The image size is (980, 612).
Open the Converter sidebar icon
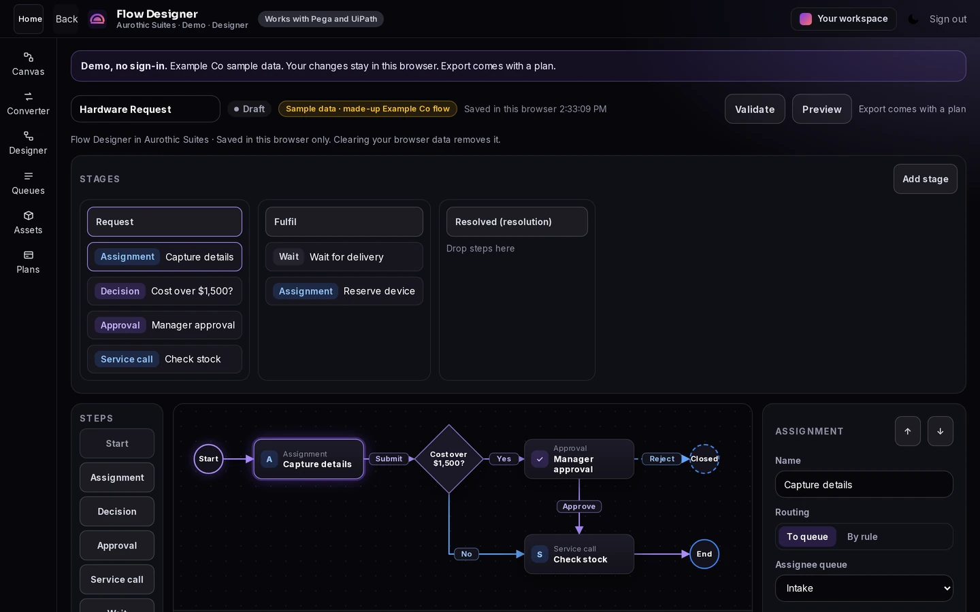click(x=28, y=97)
